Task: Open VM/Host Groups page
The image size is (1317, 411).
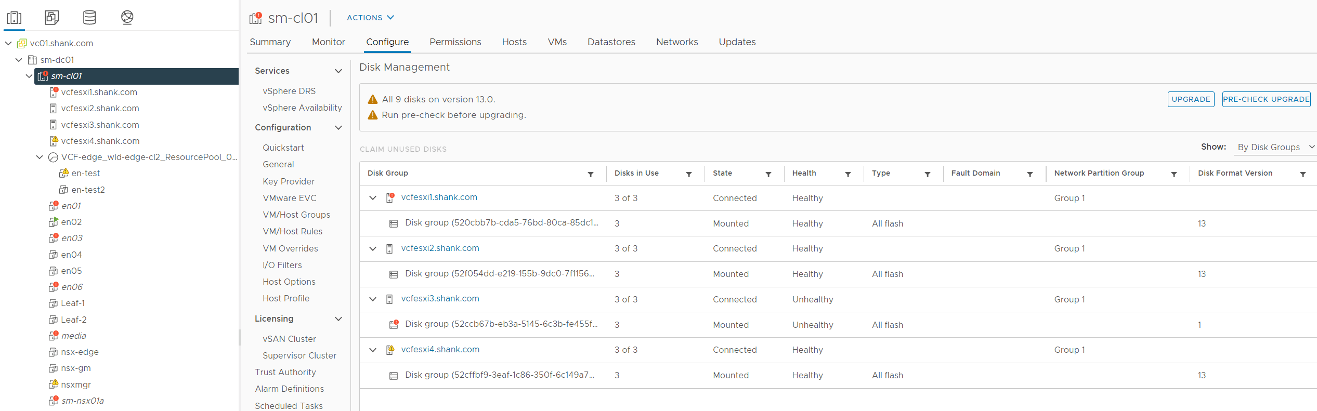Action: 296,215
